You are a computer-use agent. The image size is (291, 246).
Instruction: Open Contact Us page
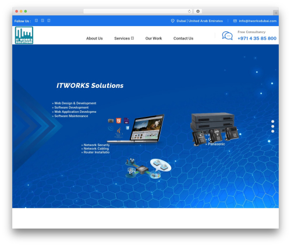pyautogui.click(x=183, y=38)
